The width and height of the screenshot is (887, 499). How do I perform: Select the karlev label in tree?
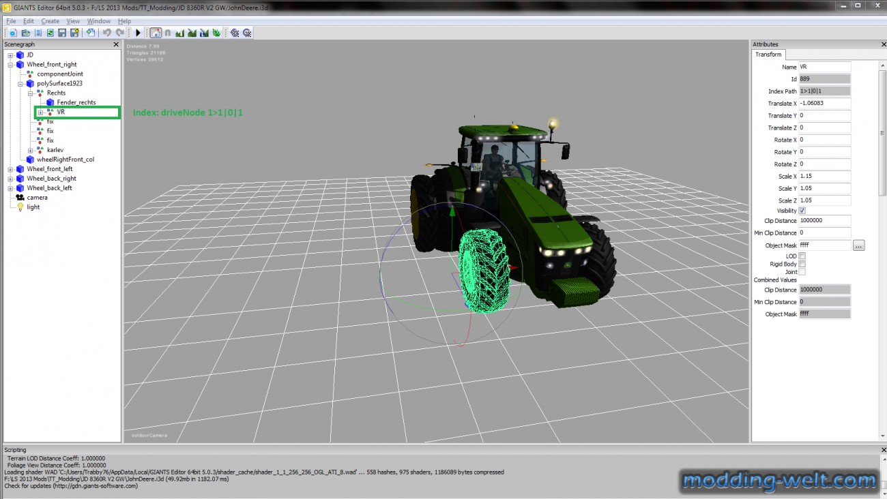tap(55, 150)
